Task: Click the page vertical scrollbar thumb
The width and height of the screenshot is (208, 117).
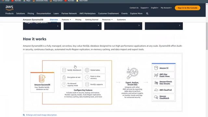Action: point(207,36)
